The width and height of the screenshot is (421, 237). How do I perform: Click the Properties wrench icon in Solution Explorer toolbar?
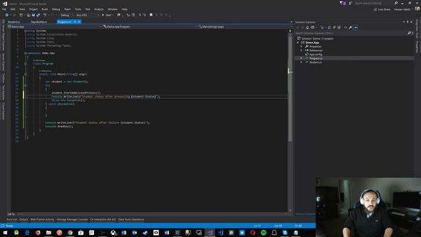pos(350,28)
